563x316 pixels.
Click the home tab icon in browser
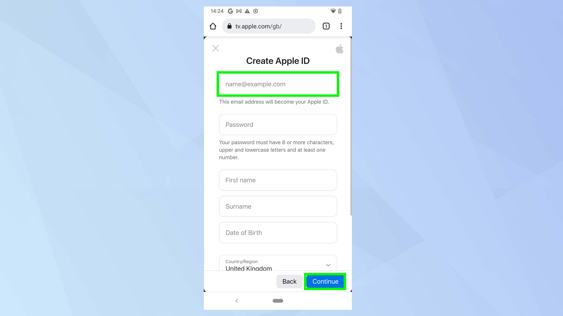point(213,26)
